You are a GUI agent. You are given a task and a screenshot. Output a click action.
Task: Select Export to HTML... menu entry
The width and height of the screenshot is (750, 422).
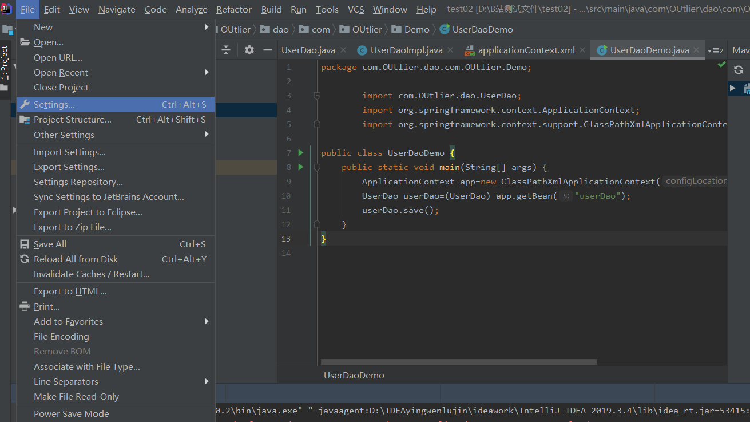(x=115, y=291)
